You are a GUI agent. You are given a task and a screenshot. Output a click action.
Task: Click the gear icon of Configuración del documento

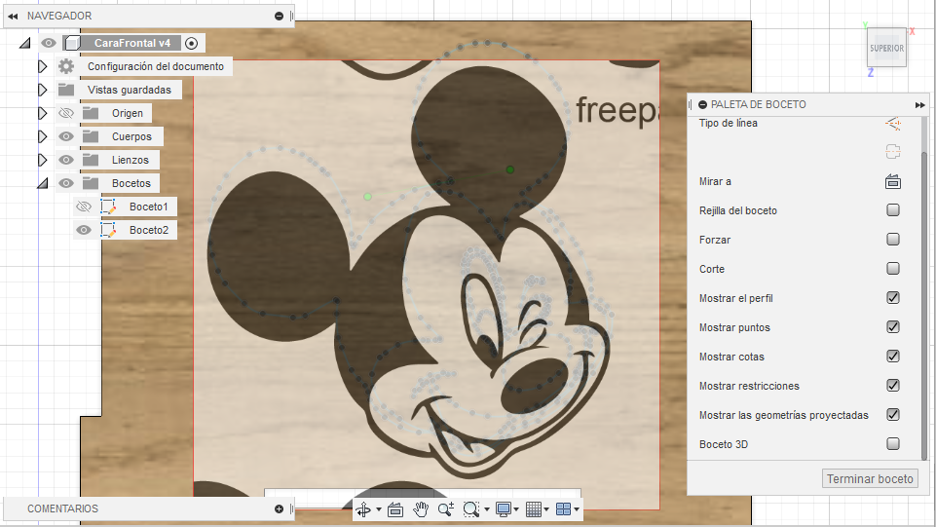66,66
